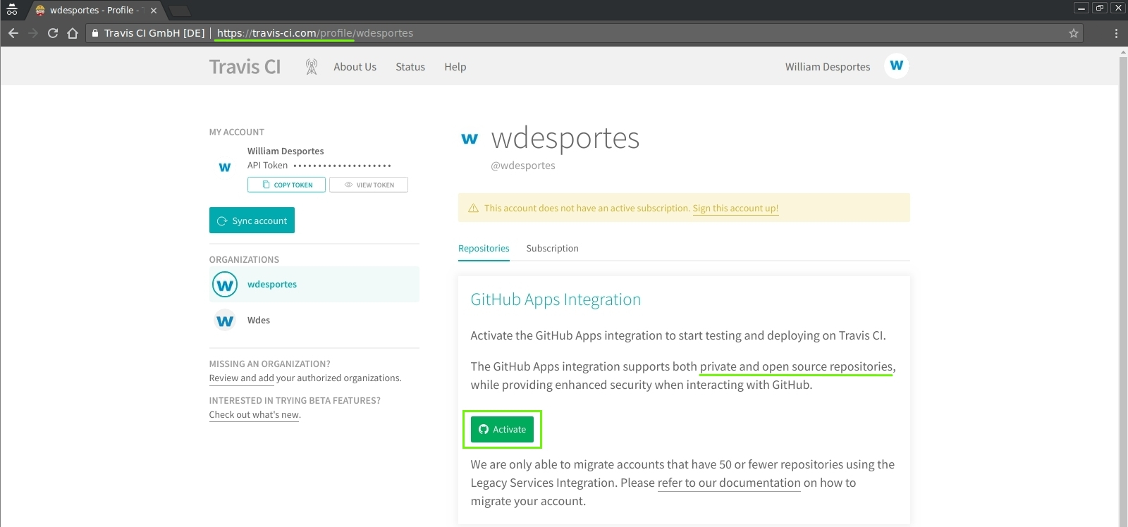Open the Help menu item
This screenshot has width=1128, height=527.
(455, 67)
